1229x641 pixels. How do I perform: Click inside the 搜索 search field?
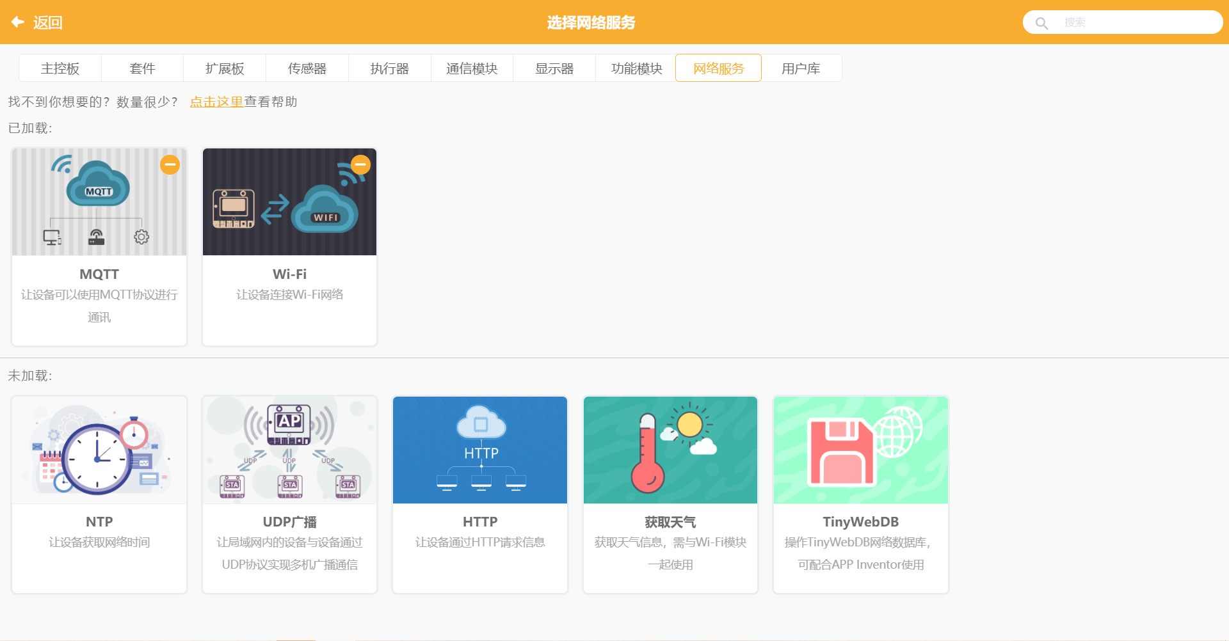tap(1139, 22)
